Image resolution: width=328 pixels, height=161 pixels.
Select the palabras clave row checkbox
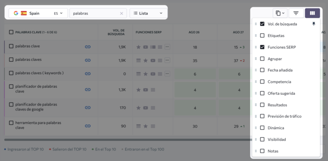(11, 46)
